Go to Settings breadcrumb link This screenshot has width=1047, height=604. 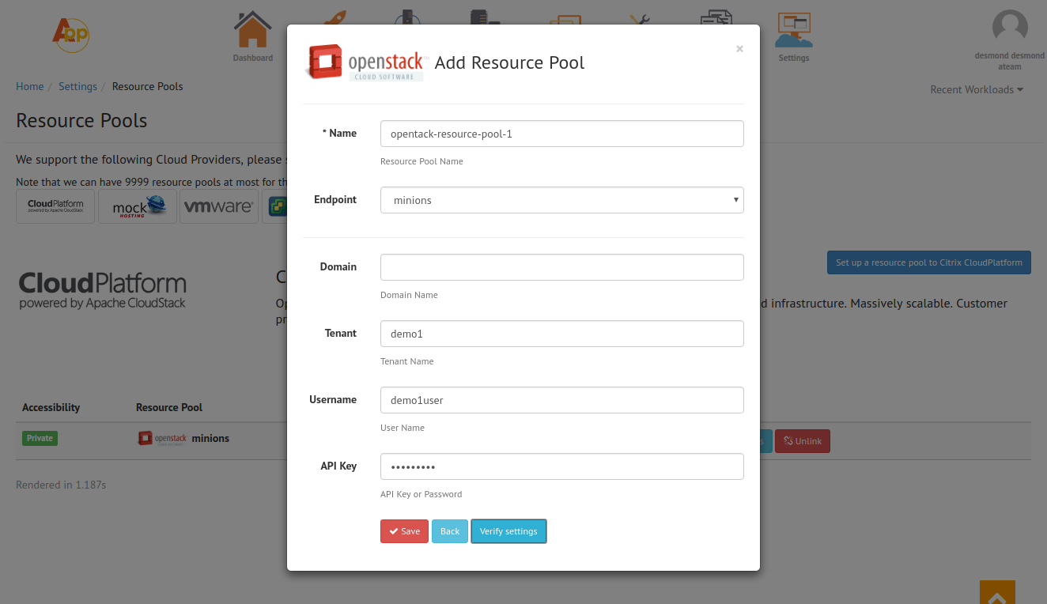coord(77,86)
